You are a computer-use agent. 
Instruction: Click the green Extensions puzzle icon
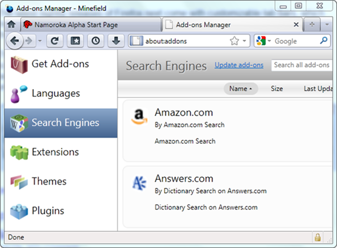19,153
